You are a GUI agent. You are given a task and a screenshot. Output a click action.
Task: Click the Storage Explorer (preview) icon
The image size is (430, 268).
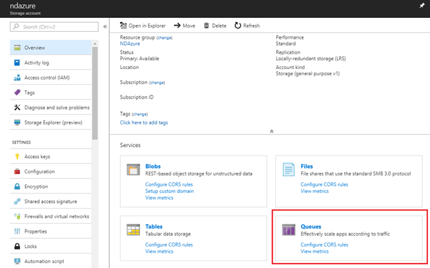(17, 122)
